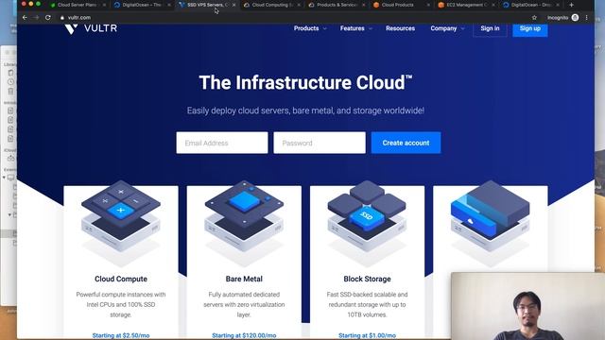Close the SSD VPS Servers tab
This screenshot has height=340, width=605.
tap(233, 5)
